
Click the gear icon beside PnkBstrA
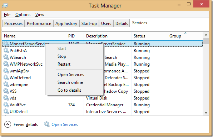pyautogui.click(x=6, y=50)
